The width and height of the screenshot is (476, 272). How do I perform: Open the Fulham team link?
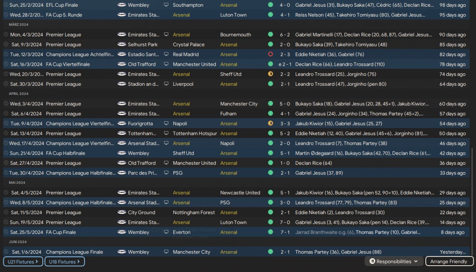[228, 114]
